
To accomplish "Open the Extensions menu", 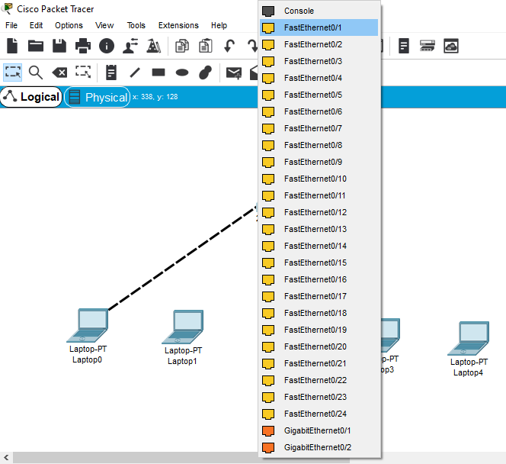I will (x=178, y=25).
